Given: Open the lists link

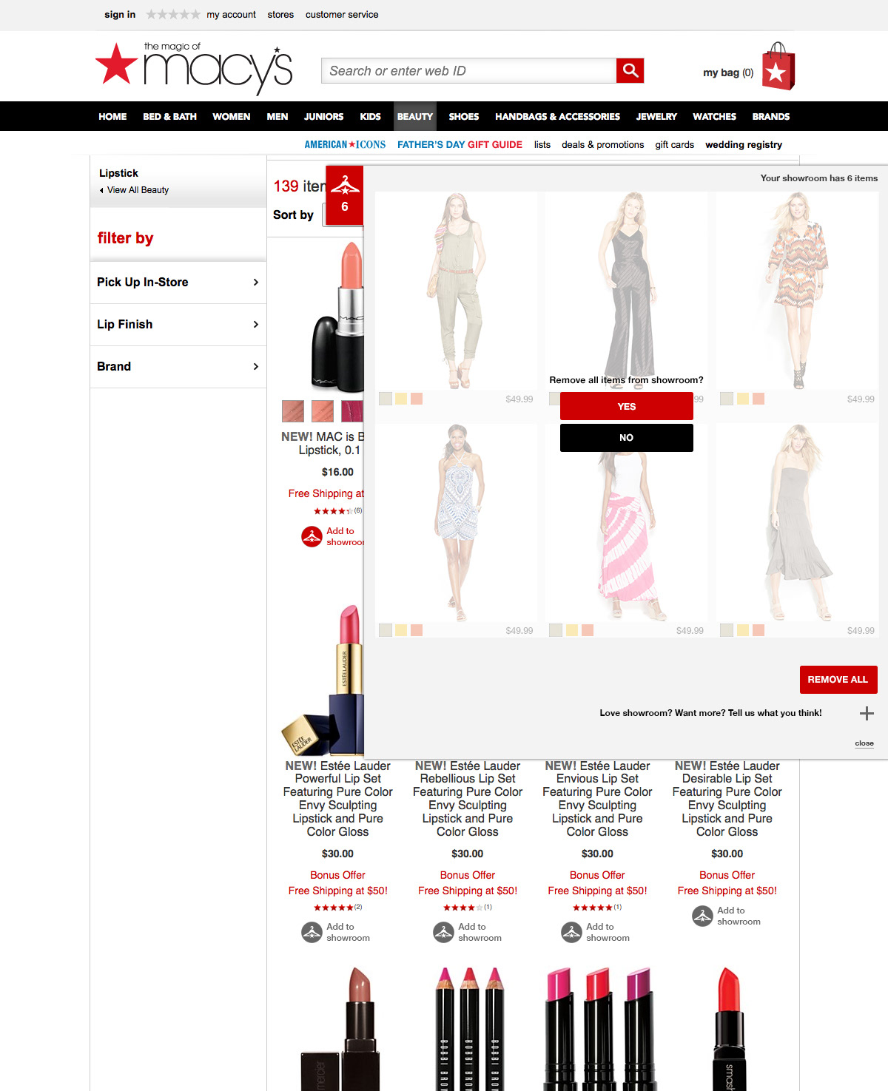Looking at the screenshot, I should [x=542, y=144].
